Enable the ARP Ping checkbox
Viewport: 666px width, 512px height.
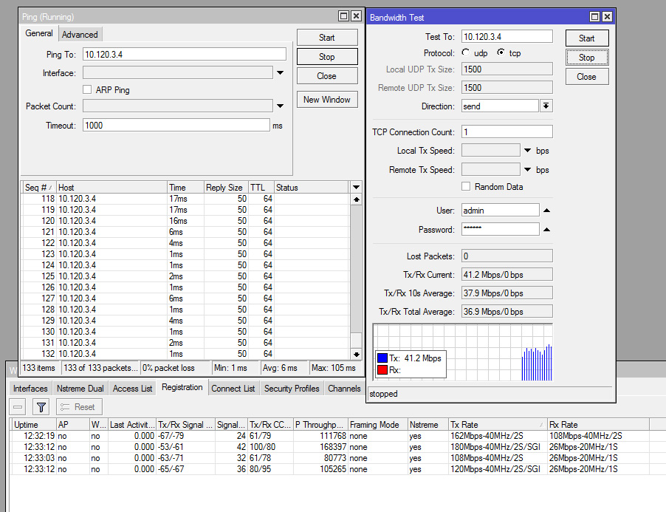click(x=88, y=89)
